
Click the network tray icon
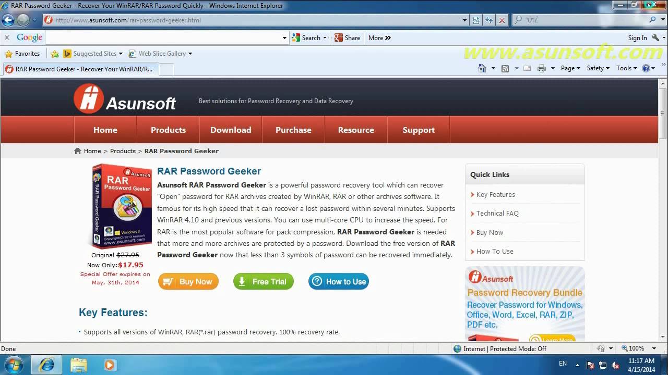point(603,365)
